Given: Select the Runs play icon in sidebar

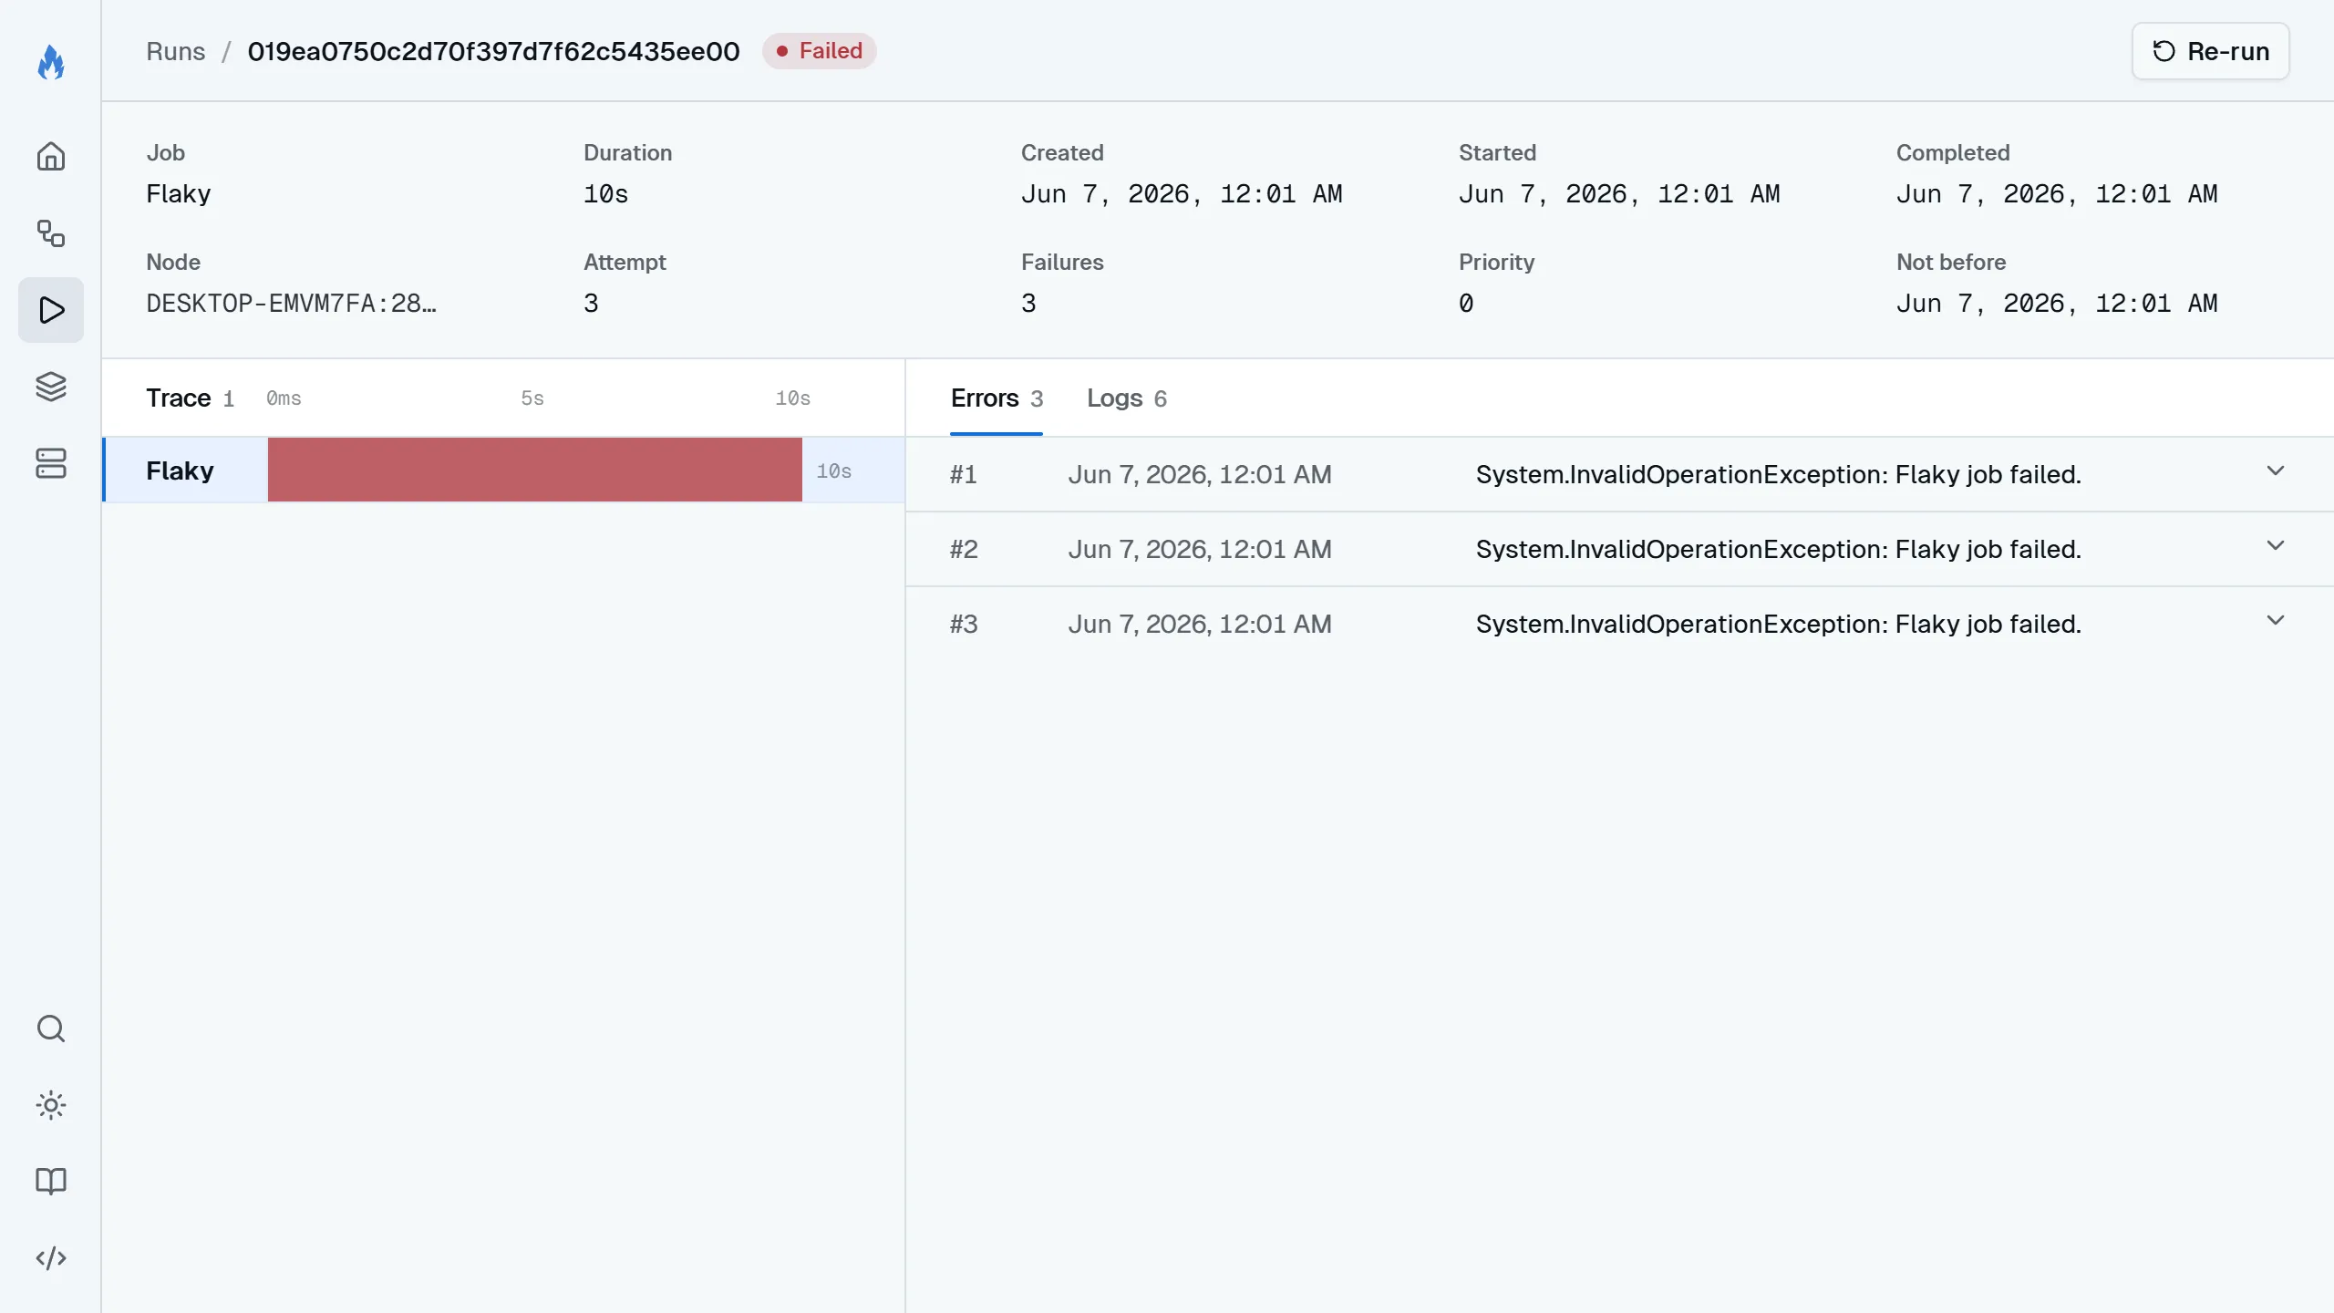Looking at the screenshot, I should [x=51, y=310].
